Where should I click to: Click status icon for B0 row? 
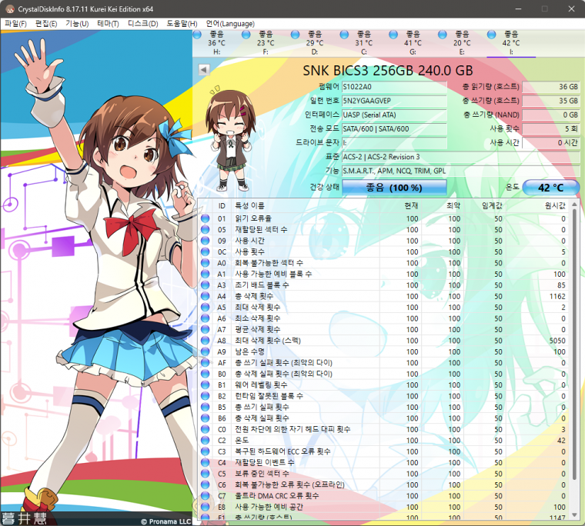point(206,374)
